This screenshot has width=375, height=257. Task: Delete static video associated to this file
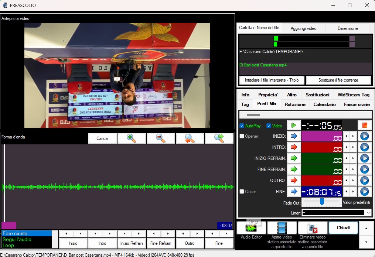[x=313, y=228]
